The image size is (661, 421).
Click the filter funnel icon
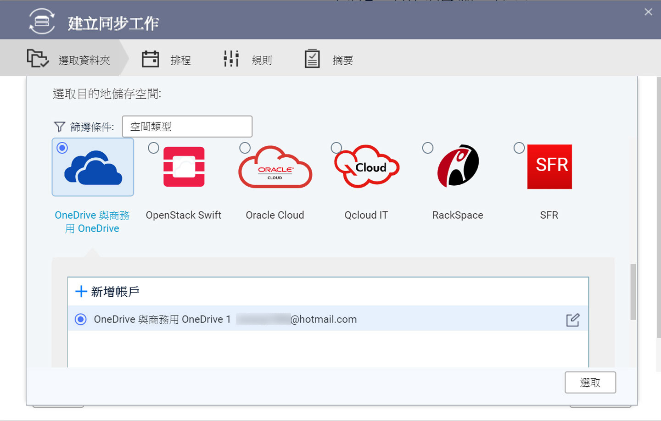point(60,127)
